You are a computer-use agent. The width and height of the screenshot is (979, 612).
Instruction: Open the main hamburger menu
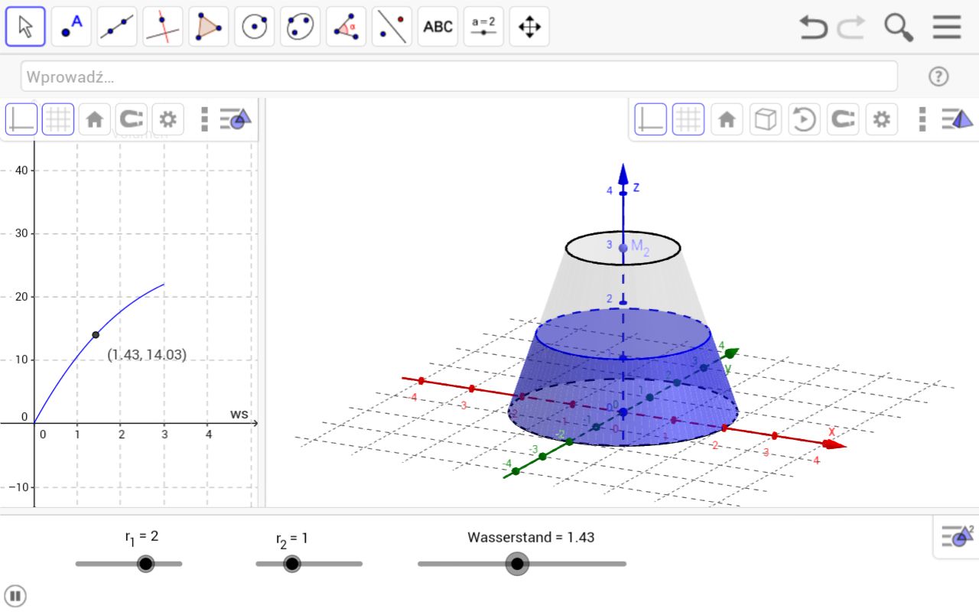tap(947, 28)
